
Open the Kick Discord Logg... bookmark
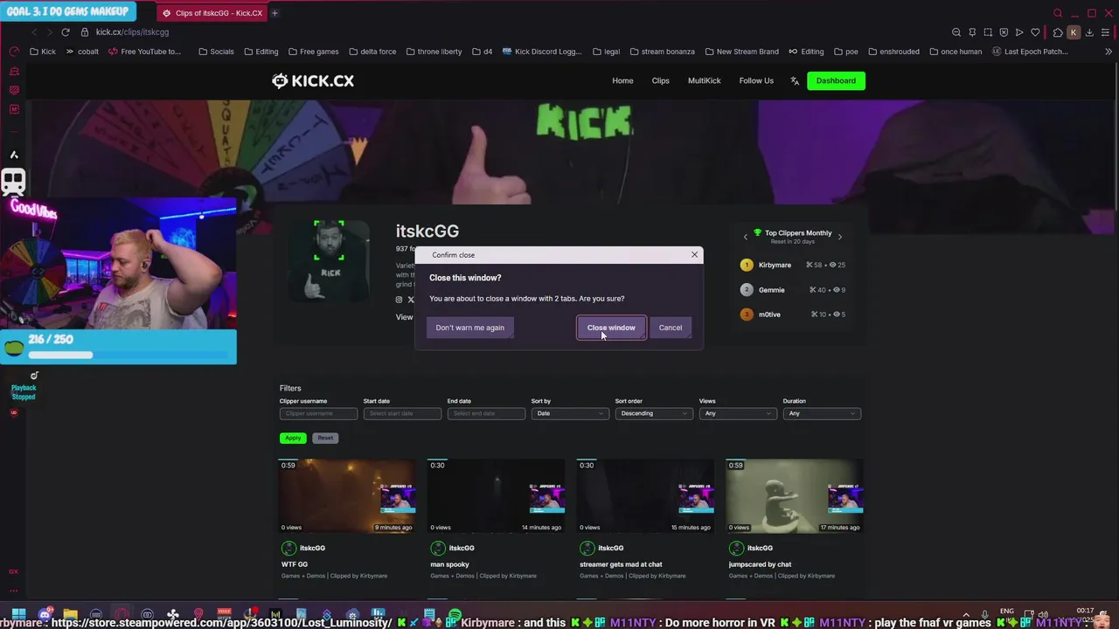pos(542,52)
